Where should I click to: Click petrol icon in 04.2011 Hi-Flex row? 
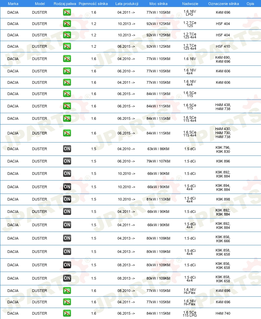(67, 302)
